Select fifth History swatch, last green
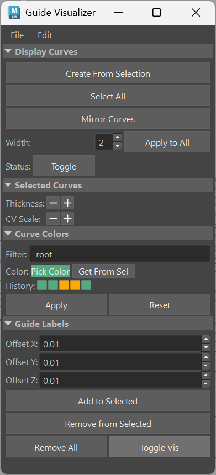 [x=86, y=286]
